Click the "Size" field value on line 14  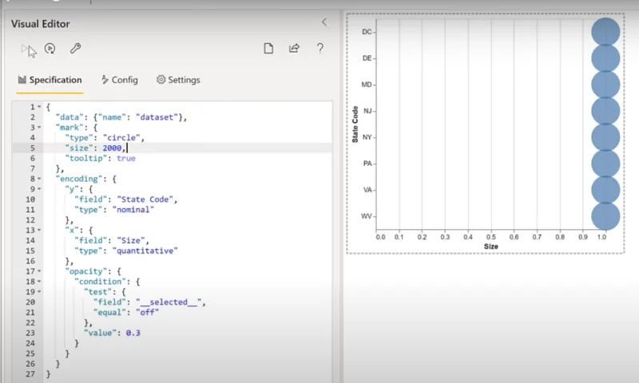pos(131,240)
